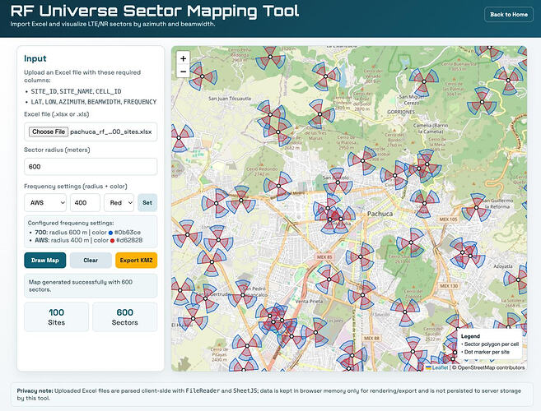Open the AWS frequency dropdown
541x411 pixels.
45,202
